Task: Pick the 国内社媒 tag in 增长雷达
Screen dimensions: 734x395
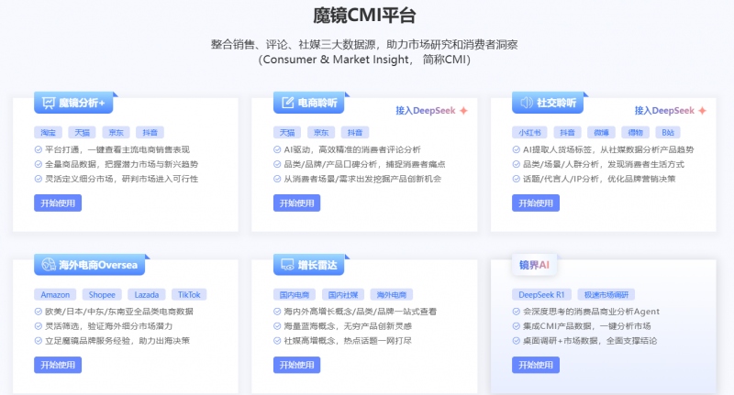Action: pyautogui.click(x=343, y=294)
